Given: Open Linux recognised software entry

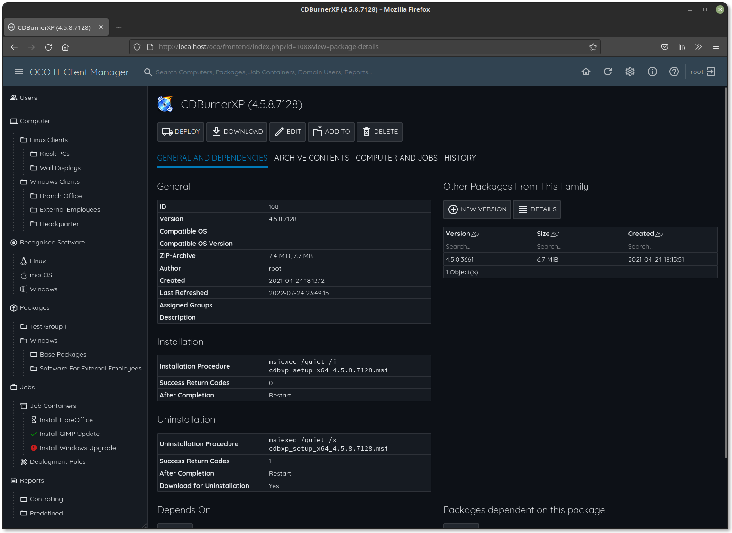Looking at the screenshot, I should coord(33,261).
